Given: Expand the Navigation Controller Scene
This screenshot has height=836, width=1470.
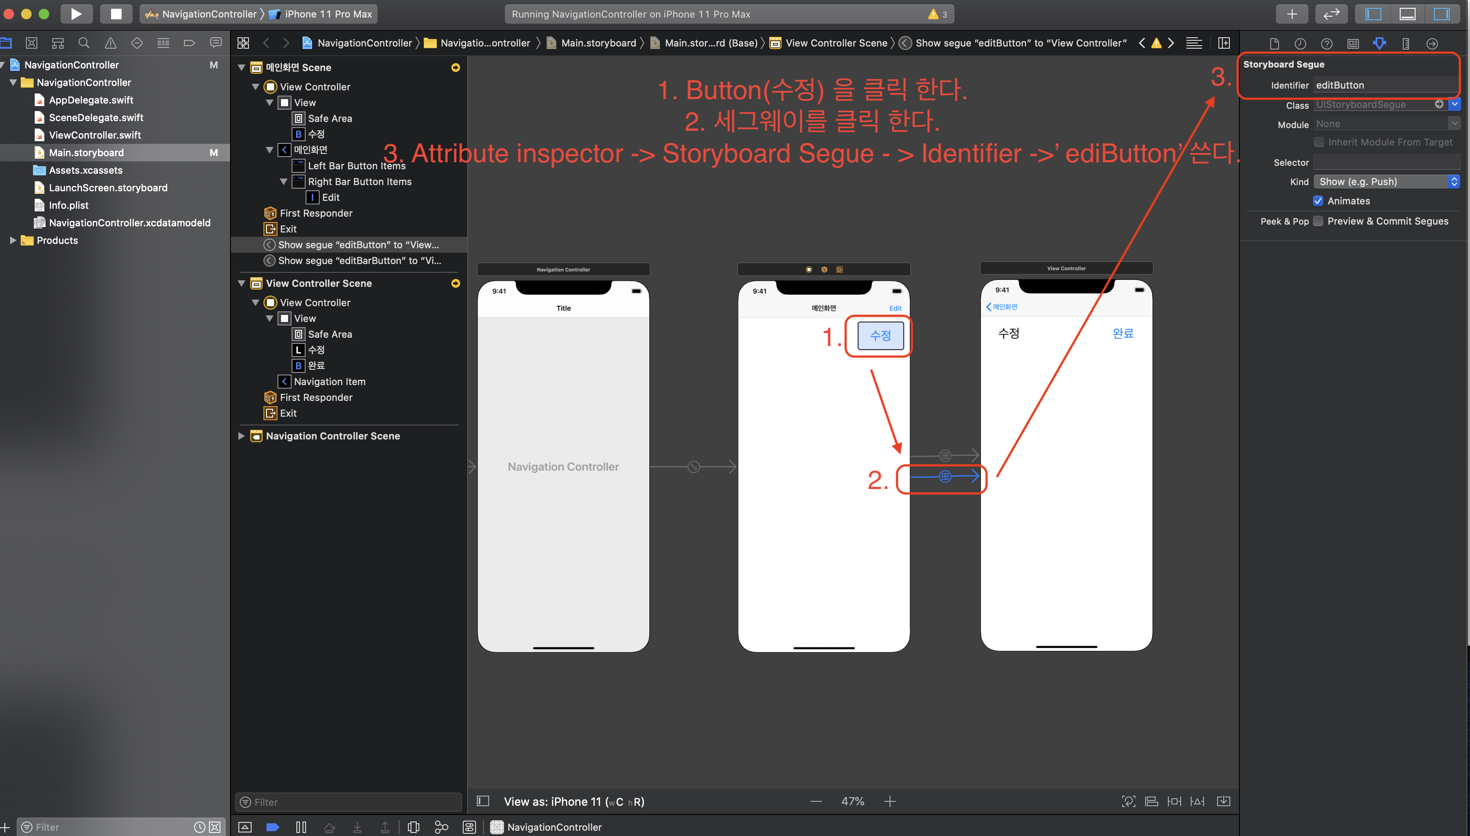Looking at the screenshot, I should point(241,436).
